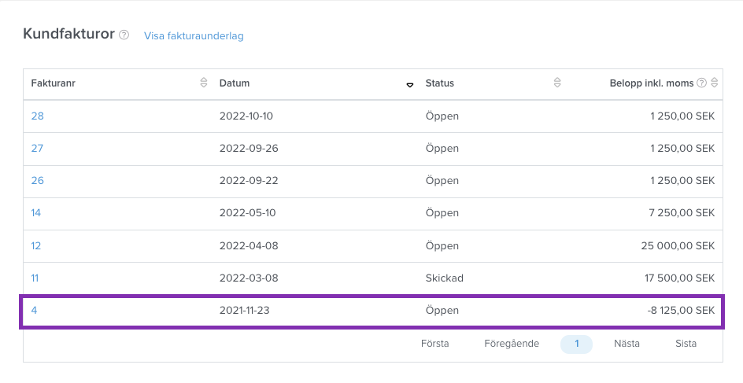743x383 pixels.
Task: Go to Föregående page
Action: pyautogui.click(x=512, y=344)
